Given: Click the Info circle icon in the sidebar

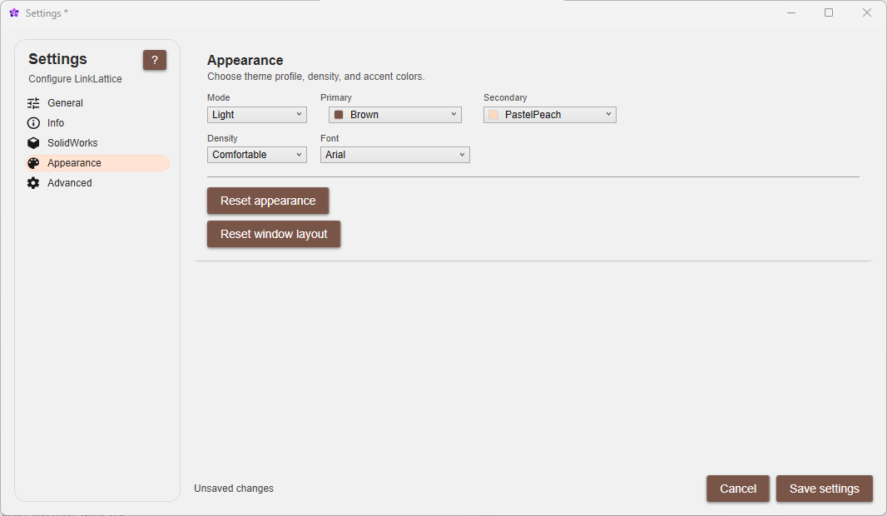Looking at the screenshot, I should pos(33,122).
